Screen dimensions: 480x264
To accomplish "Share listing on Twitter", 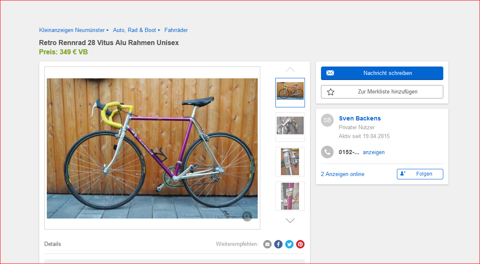I will 289,244.
